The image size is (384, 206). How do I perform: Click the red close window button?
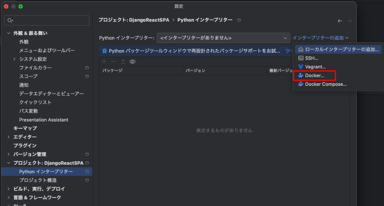coord(6,6)
